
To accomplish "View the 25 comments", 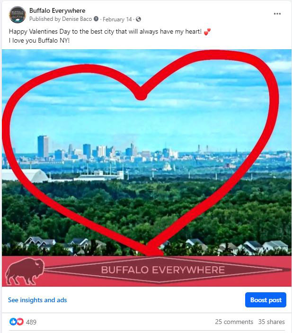I will pyautogui.click(x=234, y=322).
